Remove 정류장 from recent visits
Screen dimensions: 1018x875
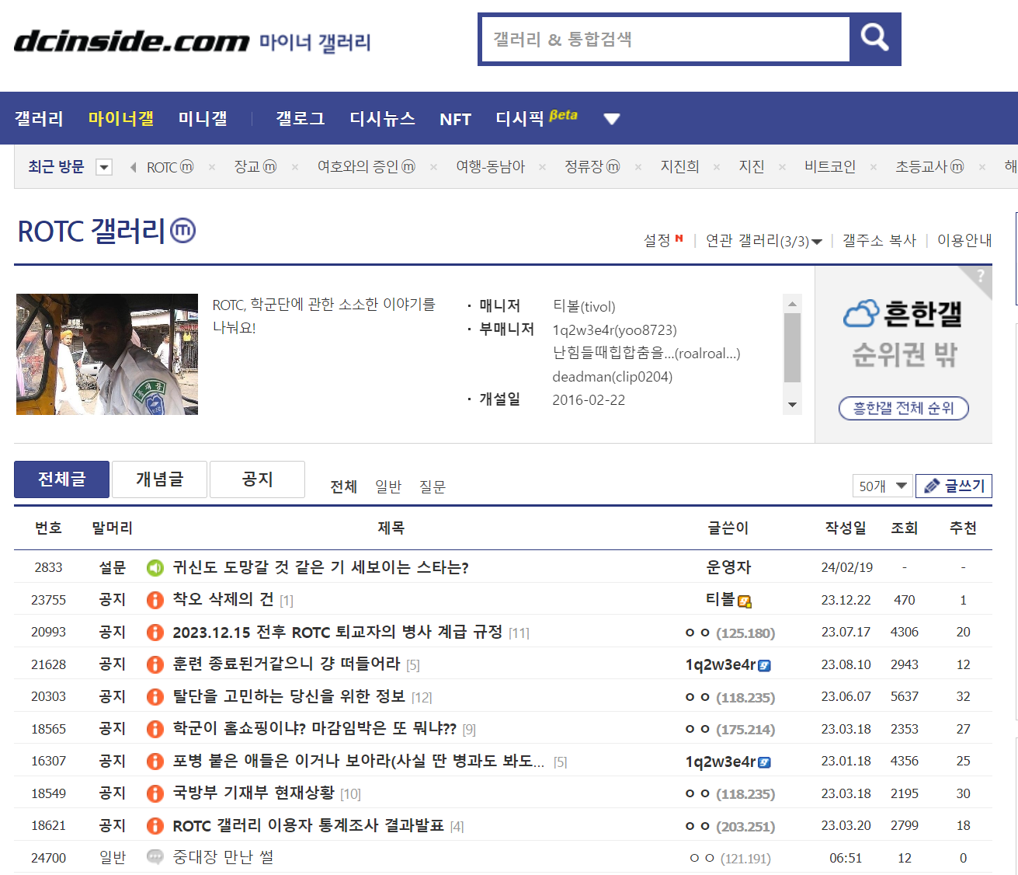(x=638, y=167)
